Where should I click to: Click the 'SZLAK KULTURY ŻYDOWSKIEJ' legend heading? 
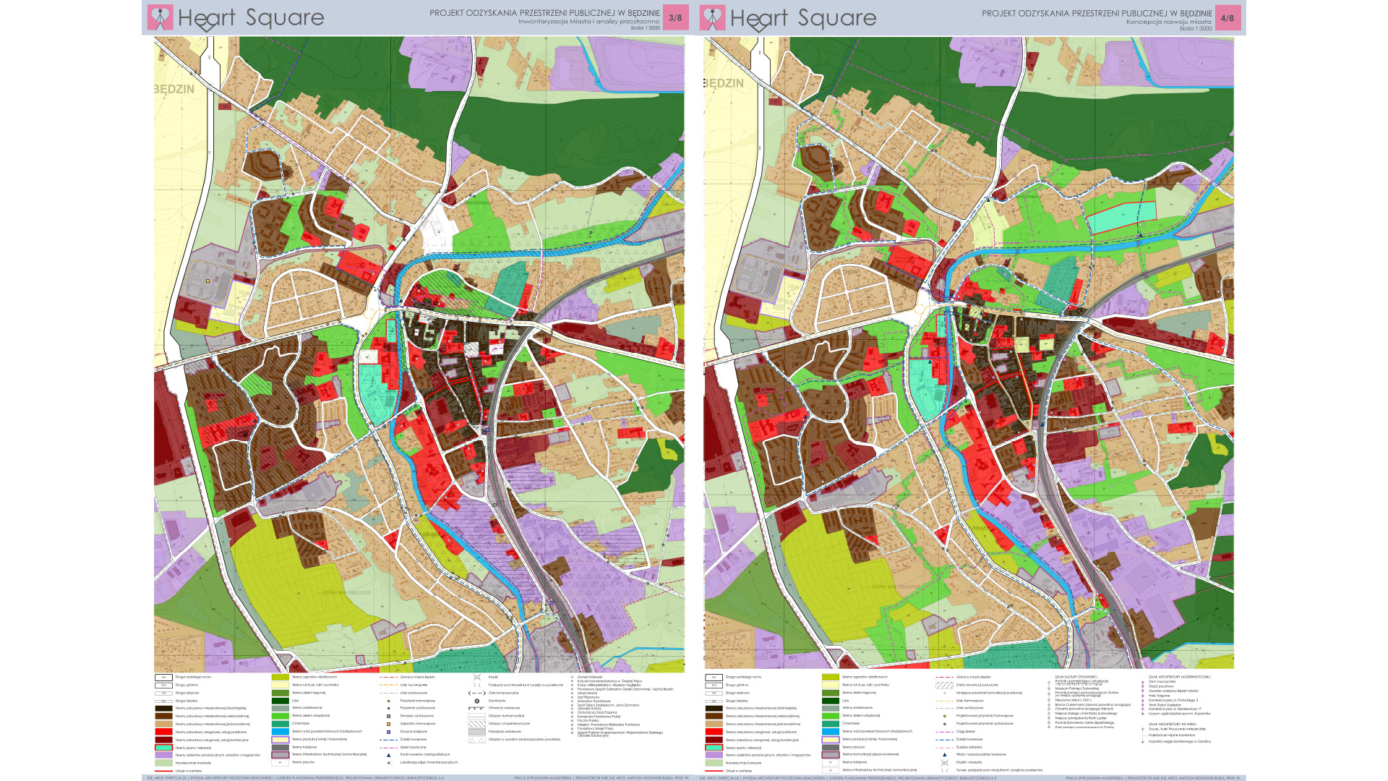[1076, 677]
